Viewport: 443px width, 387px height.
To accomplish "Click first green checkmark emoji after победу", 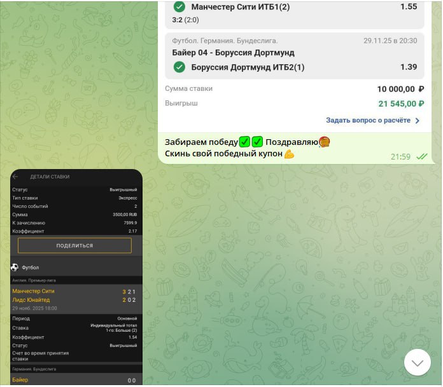I will pyautogui.click(x=244, y=142).
